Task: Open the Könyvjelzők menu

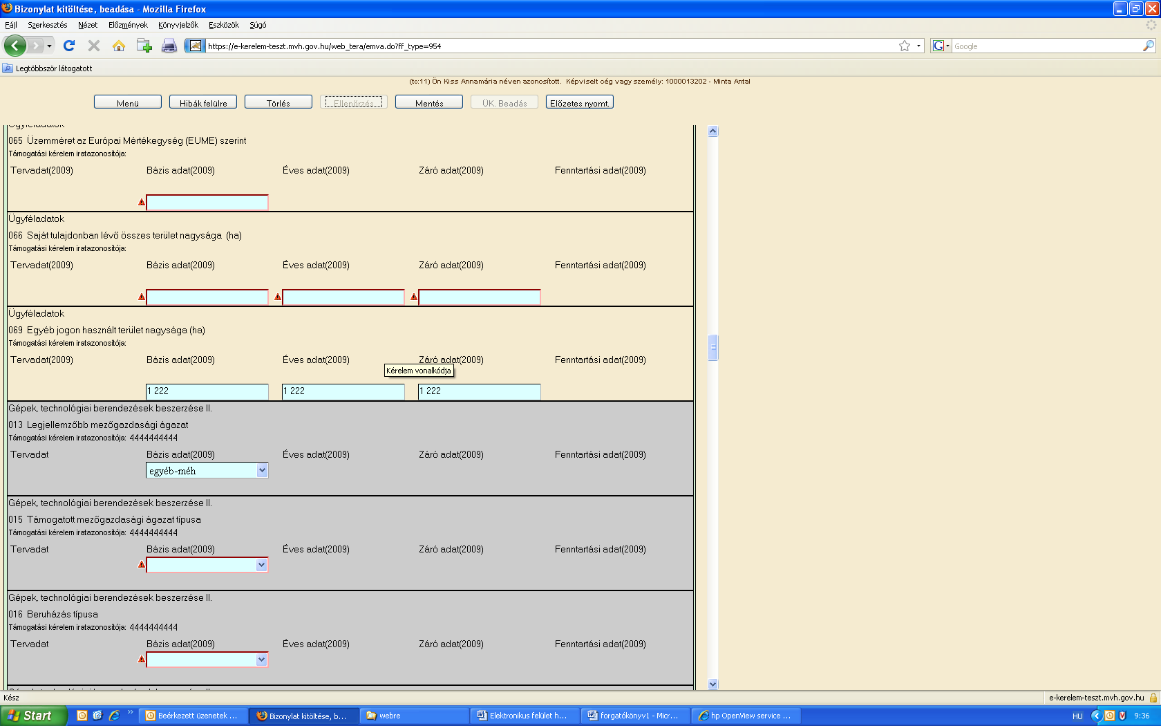Action: click(178, 25)
